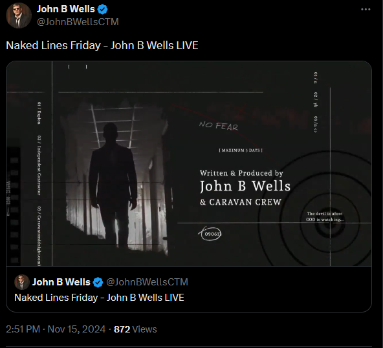Visit the @JohnBWellsCTM handle below the header name

coord(78,22)
